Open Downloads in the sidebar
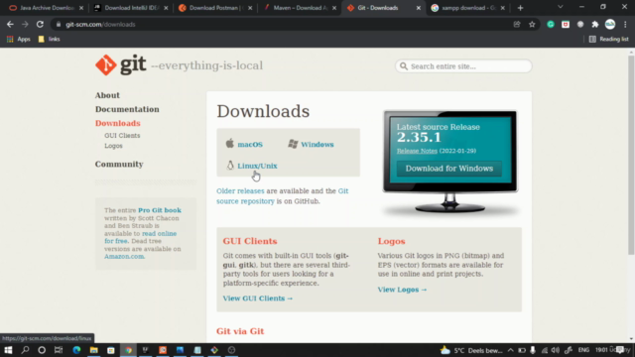 pyautogui.click(x=117, y=123)
